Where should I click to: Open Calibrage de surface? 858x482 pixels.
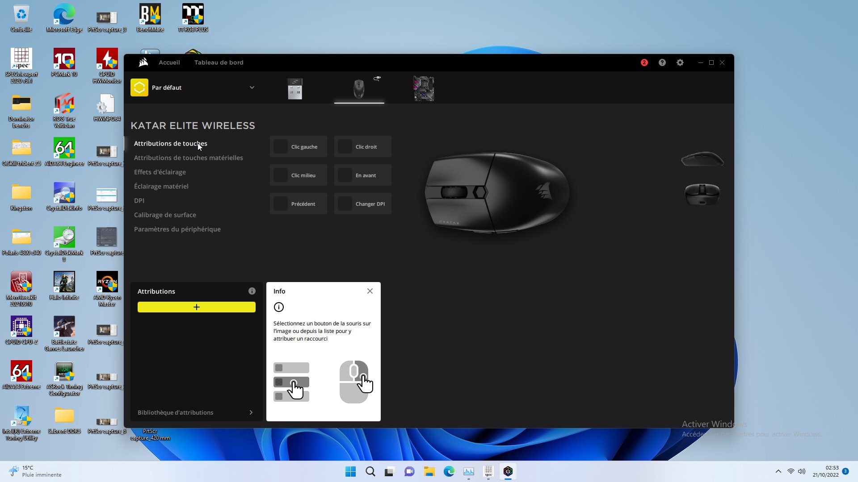click(x=165, y=215)
